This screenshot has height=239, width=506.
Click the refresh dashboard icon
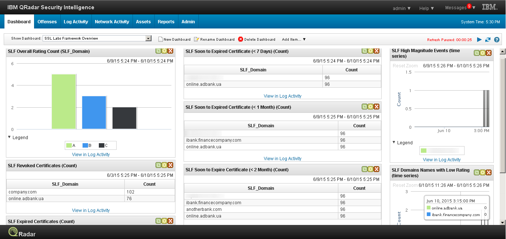click(488, 40)
